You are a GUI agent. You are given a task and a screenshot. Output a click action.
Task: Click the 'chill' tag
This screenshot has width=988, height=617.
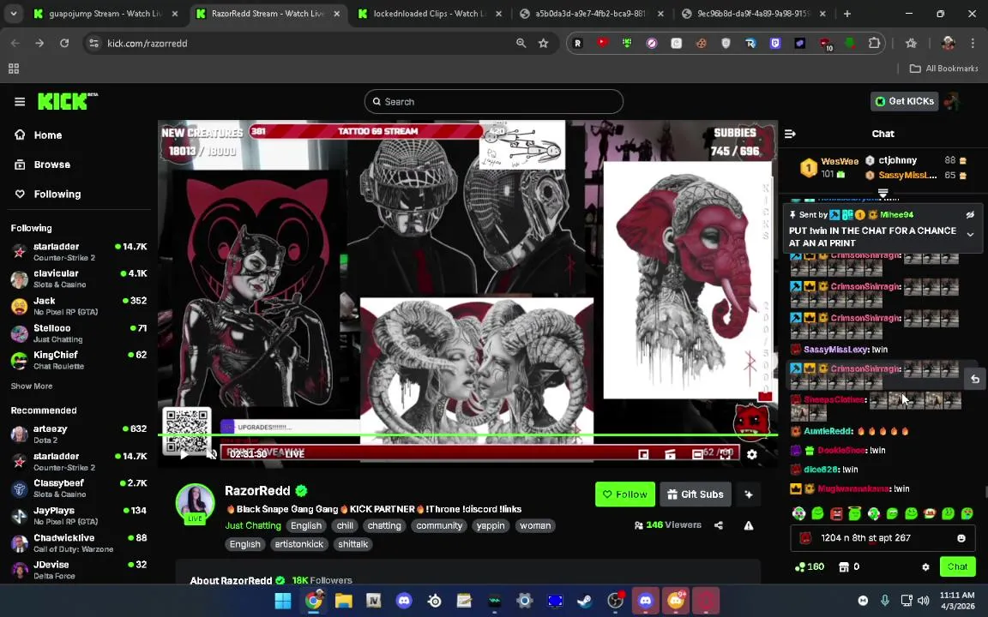tap(345, 525)
